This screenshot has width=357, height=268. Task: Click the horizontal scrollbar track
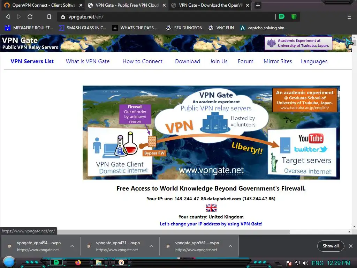pos(318,232)
